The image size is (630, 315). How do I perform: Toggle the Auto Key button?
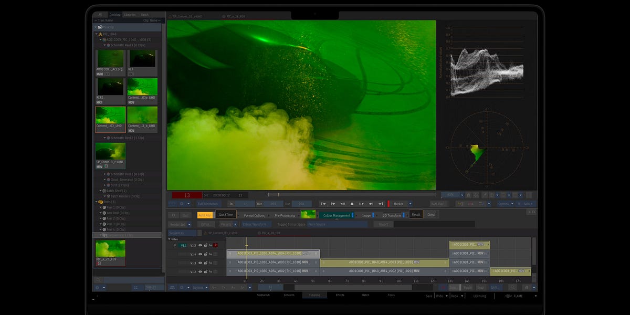[x=206, y=215]
